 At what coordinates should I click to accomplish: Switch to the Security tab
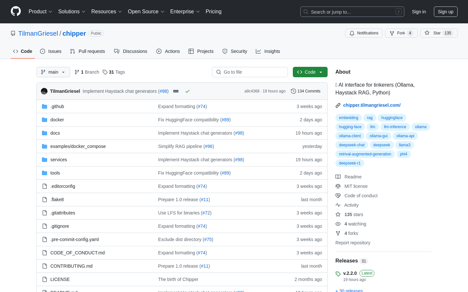pos(235,51)
